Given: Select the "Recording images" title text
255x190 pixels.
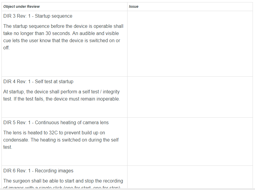Looking at the screenshot, I should click(x=54, y=171).
